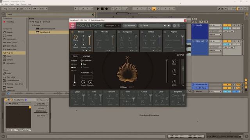Toggle the Loop switch in transport
Image resolution: width=250 pixels, height=140 pixels.
[154, 9]
